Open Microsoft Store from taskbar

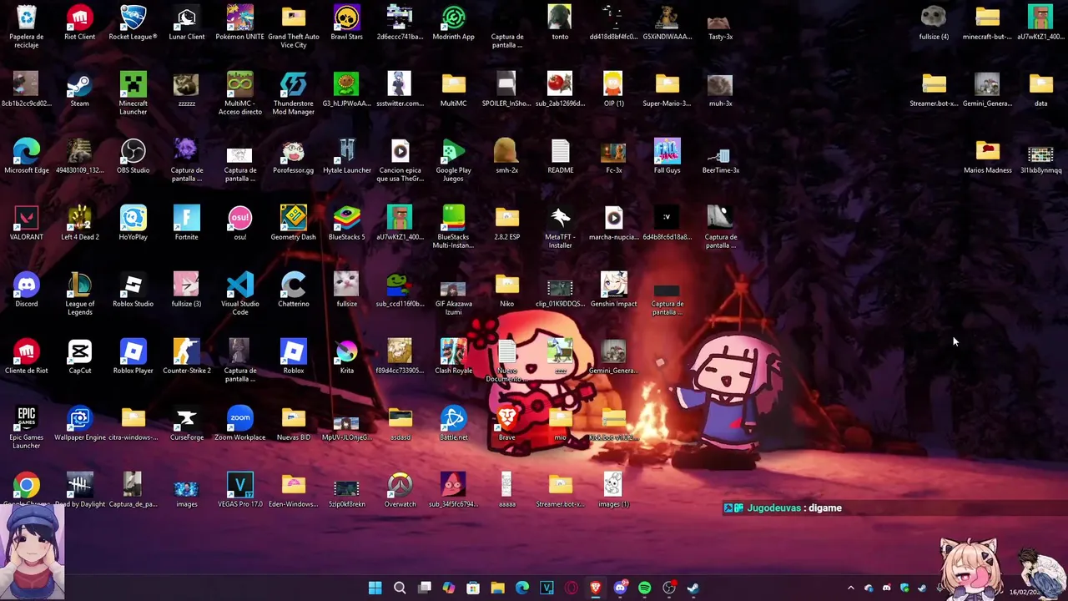(473, 588)
